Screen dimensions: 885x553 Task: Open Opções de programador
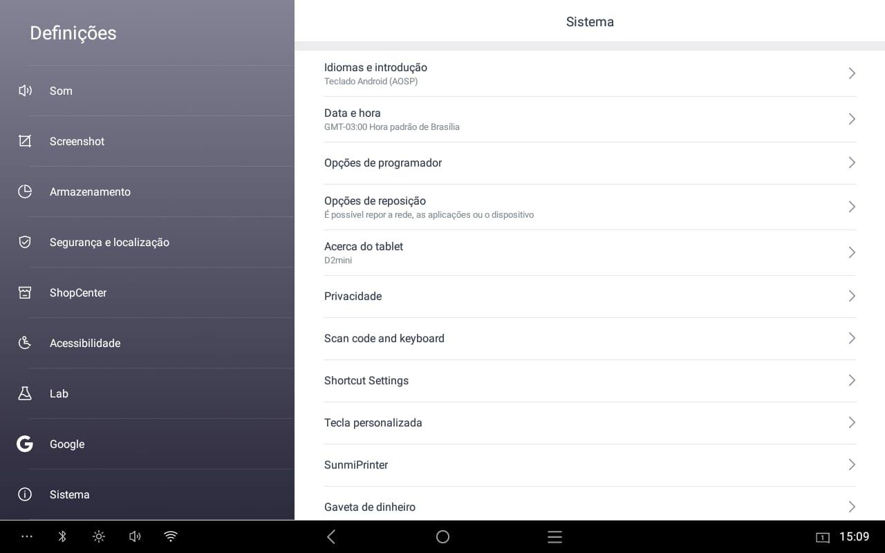tap(590, 163)
